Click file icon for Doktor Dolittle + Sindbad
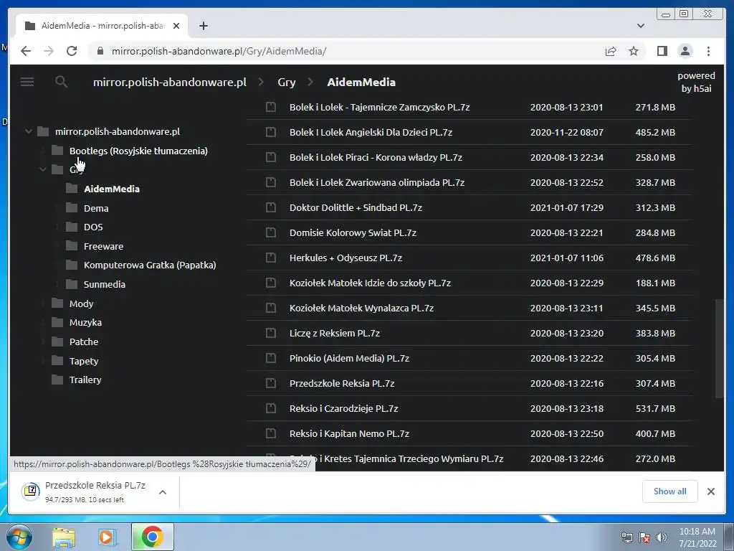Image resolution: width=734 pixels, height=551 pixels. [270, 207]
